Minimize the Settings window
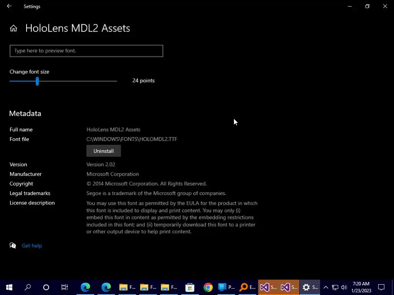Screen dimensions: 394x295 (x=350, y=6)
